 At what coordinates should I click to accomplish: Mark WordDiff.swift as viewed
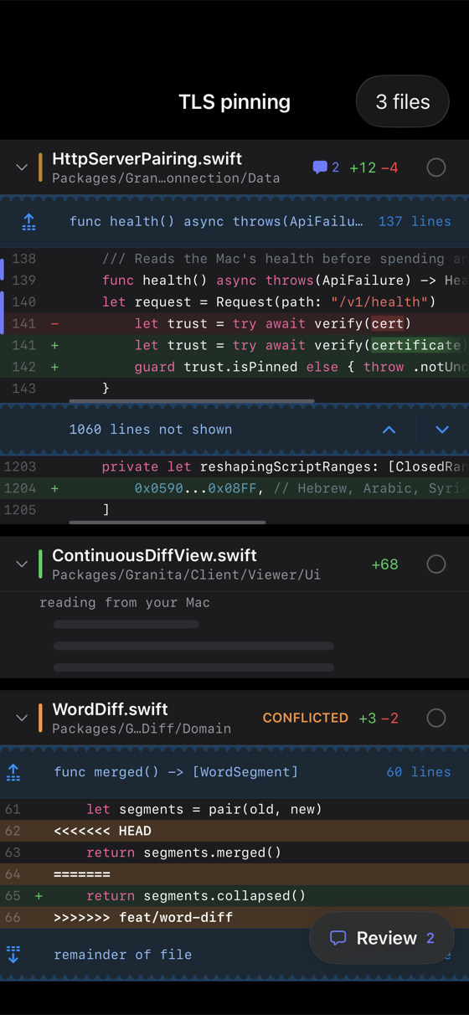point(436,718)
